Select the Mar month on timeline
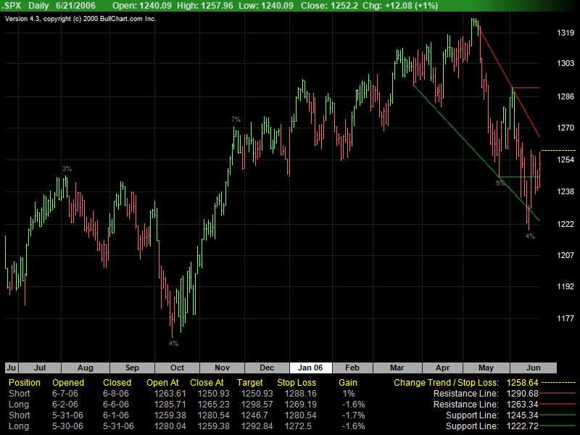 coord(397,368)
